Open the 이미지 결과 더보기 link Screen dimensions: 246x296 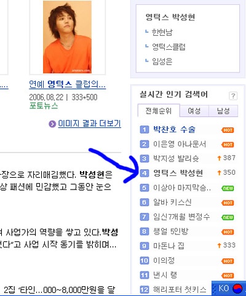[x=90, y=124]
